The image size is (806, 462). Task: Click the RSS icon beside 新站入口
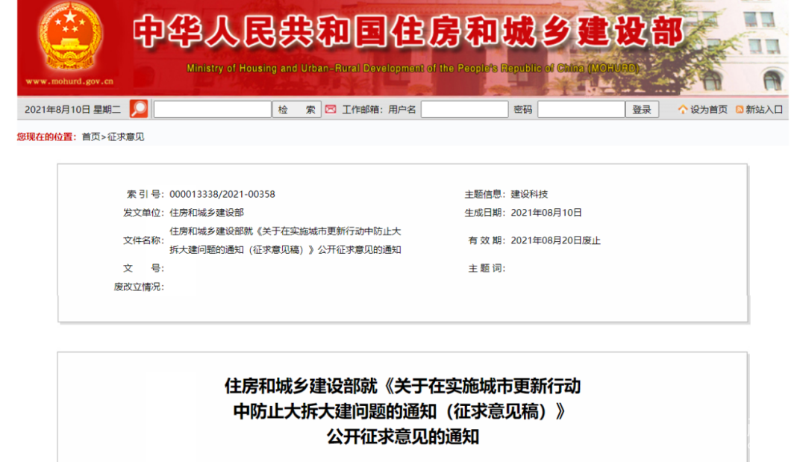[x=739, y=110]
